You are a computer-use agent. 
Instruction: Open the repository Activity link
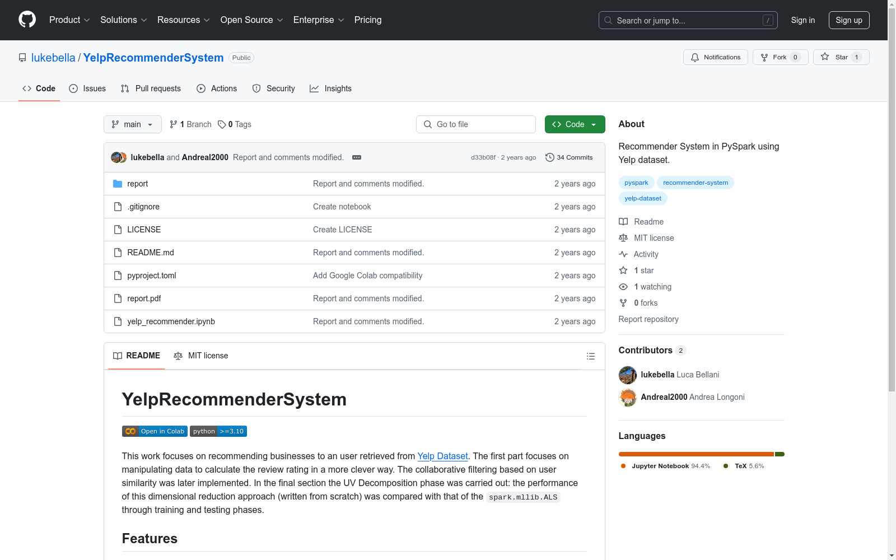(638, 254)
